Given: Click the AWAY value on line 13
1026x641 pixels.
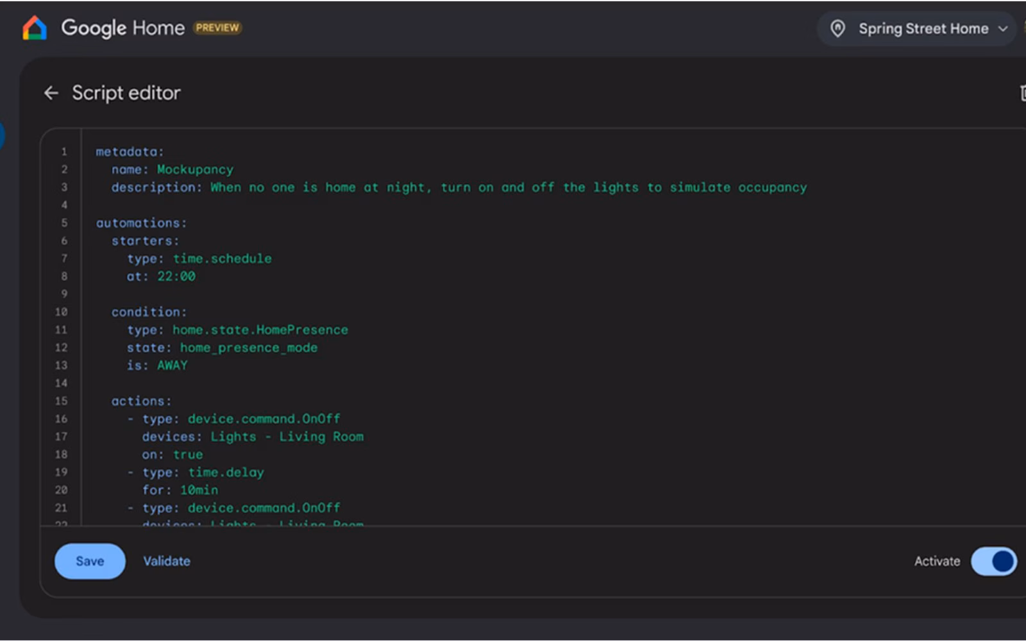Looking at the screenshot, I should point(172,365).
